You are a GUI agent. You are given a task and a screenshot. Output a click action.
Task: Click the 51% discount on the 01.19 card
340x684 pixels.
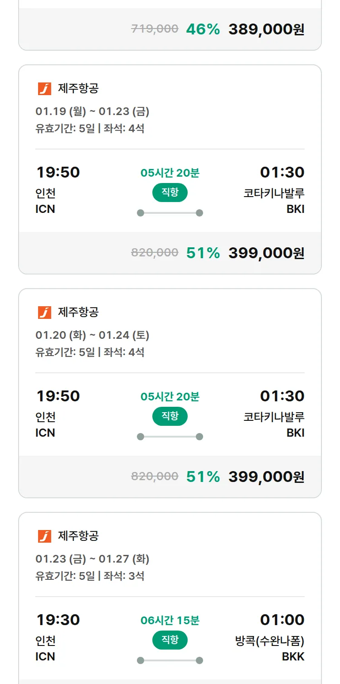203,253
